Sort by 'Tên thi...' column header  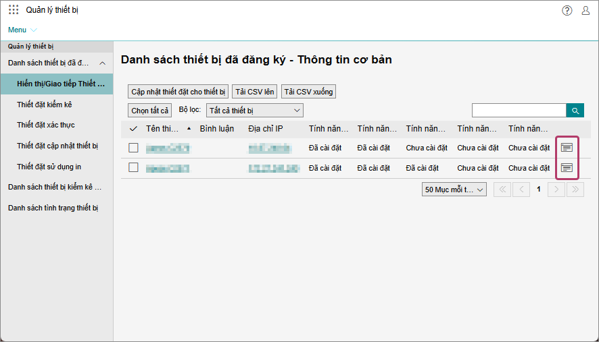click(x=162, y=128)
